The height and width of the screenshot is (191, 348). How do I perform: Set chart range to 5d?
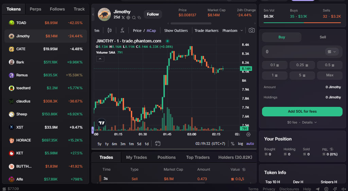coord(139,144)
